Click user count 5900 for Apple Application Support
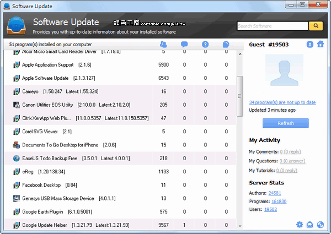This screenshot has width=331, height=234. pyautogui.click(x=163, y=64)
